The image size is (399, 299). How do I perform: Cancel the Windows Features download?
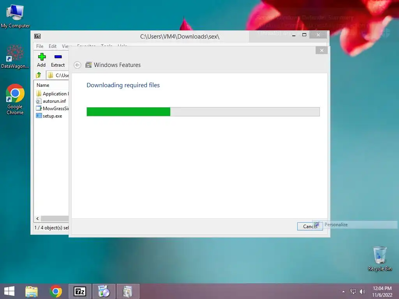pyautogui.click(x=310, y=226)
